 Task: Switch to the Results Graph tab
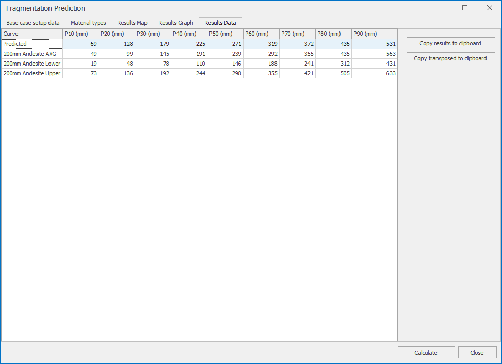[x=176, y=23]
